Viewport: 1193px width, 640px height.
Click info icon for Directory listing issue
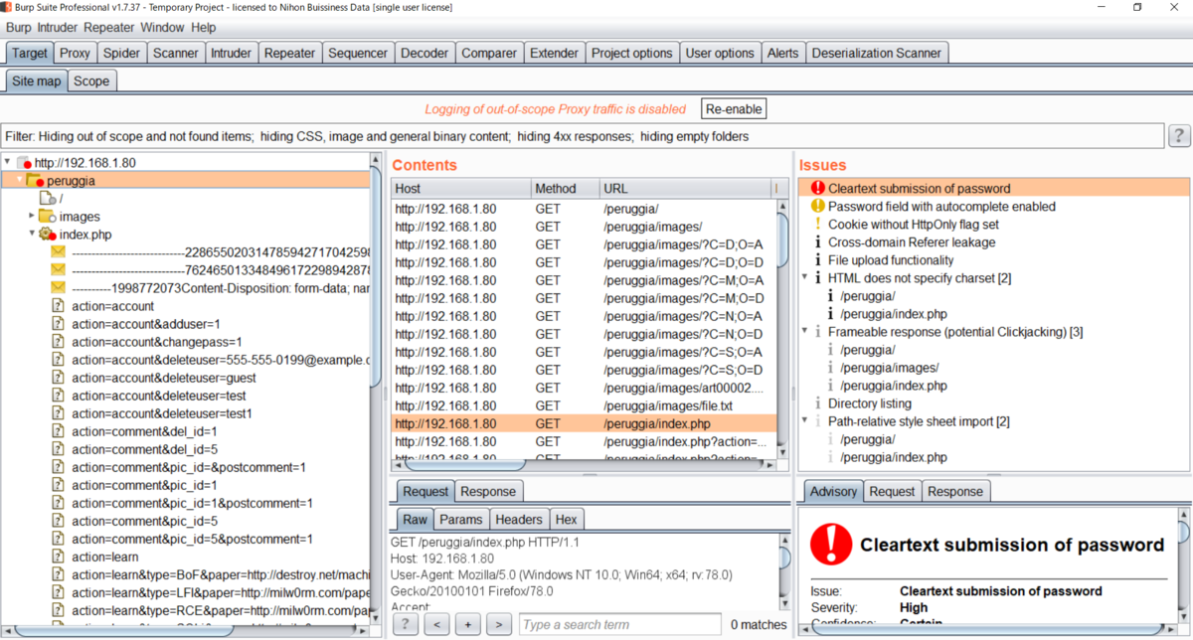click(x=818, y=402)
